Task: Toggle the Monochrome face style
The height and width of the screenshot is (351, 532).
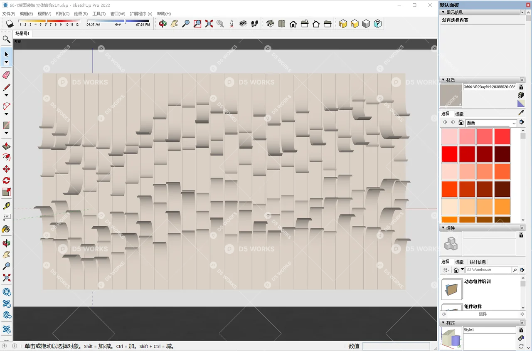Action: pyautogui.click(x=366, y=24)
